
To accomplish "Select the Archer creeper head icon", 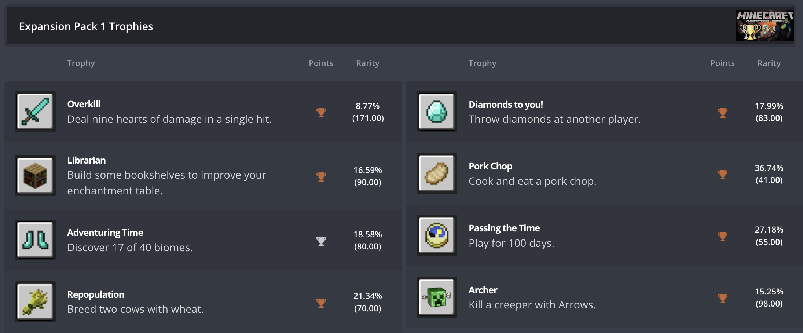I will pyautogui.click(x=437, y=297).
